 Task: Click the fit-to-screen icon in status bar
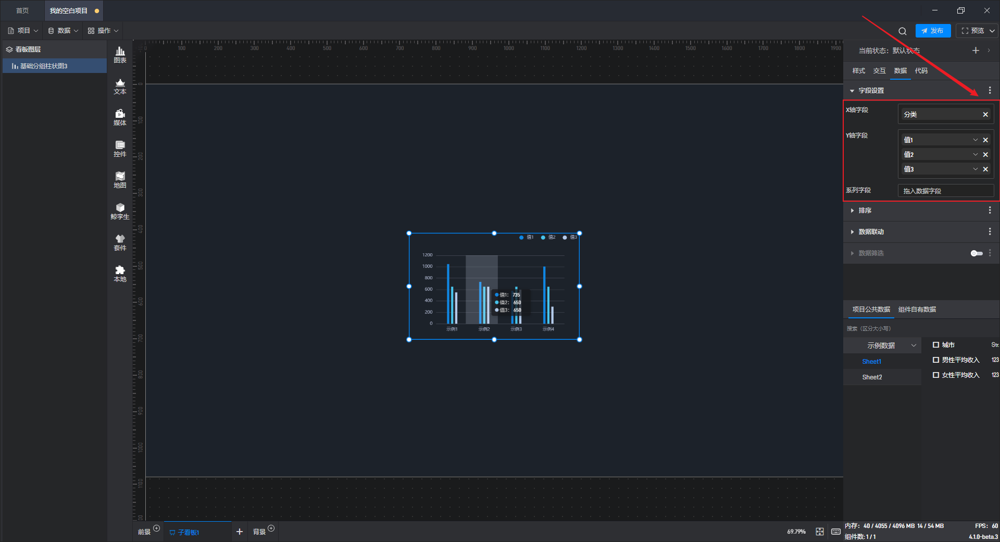tap(820, 532)
